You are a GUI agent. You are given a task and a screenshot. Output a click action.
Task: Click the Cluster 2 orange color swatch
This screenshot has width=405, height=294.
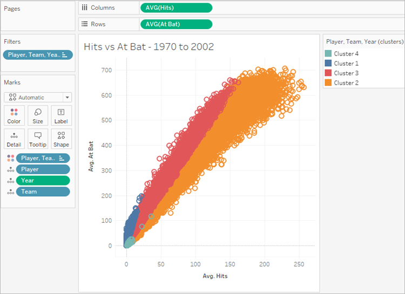328,83
